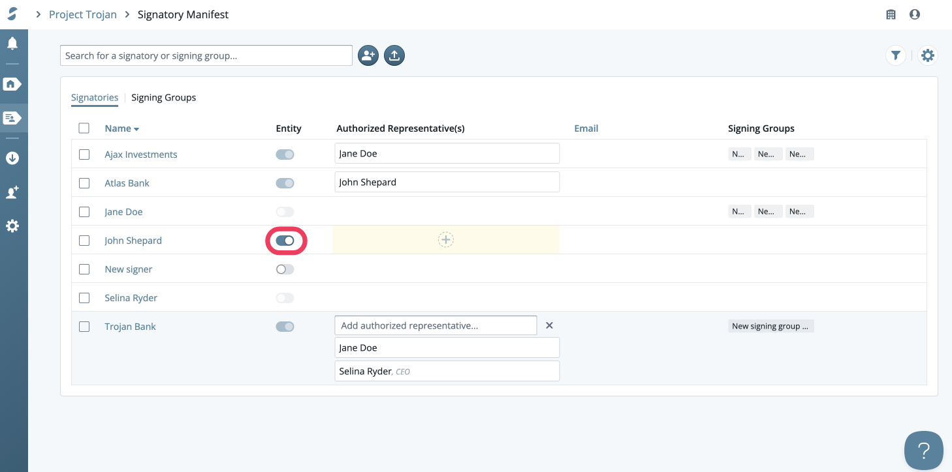This screenshot has width=952, height=472.
Task: Open the download arrow sidebar icon
Action: click(12, 158)
